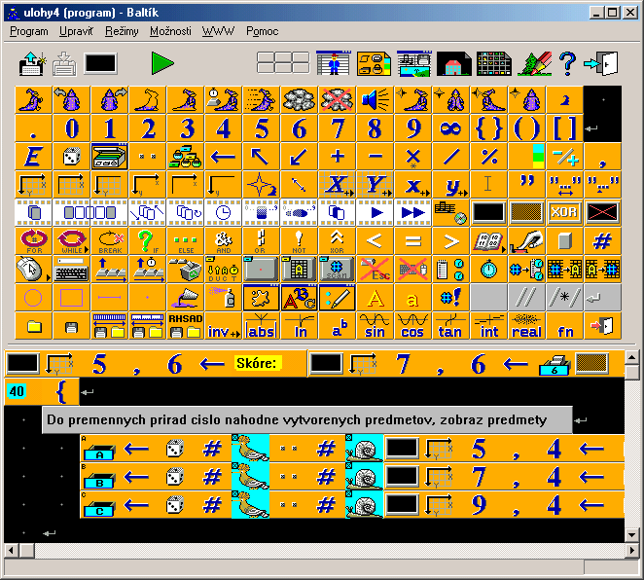Pick the FOR loop command
This screenshot has height=580, width=644.
click(33, 240)
